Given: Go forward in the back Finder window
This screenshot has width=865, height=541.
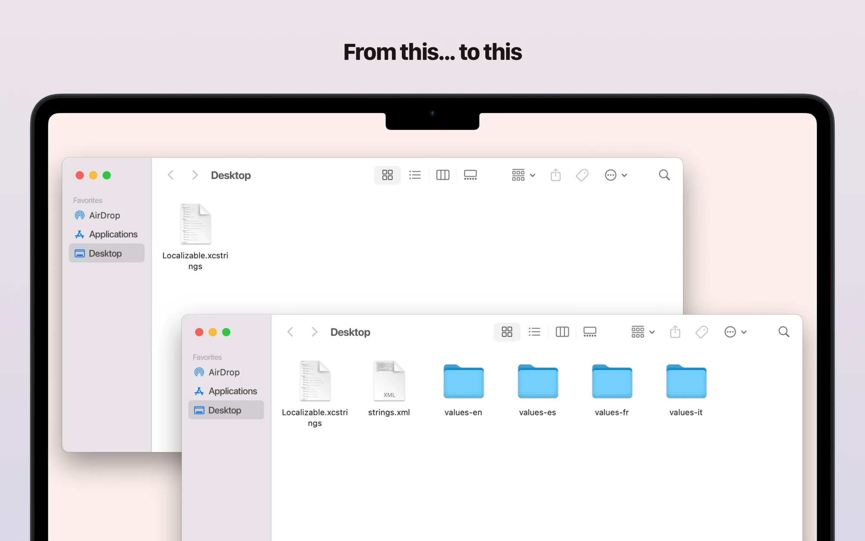Looking at the screenshot, I should pos(195,175).
